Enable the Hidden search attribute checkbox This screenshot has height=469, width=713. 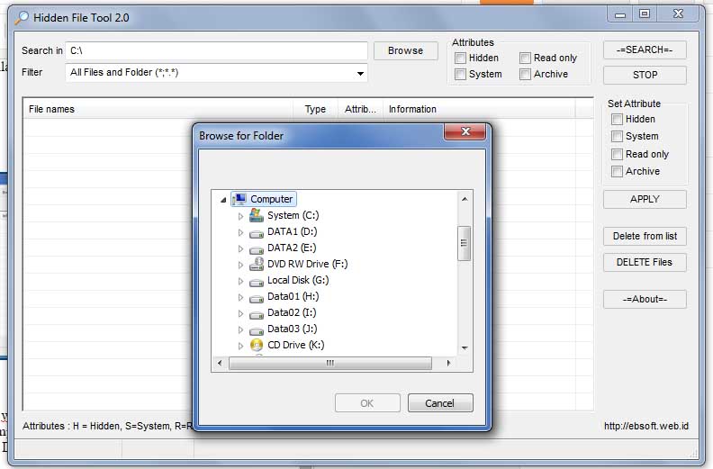(x=460, y=58)
